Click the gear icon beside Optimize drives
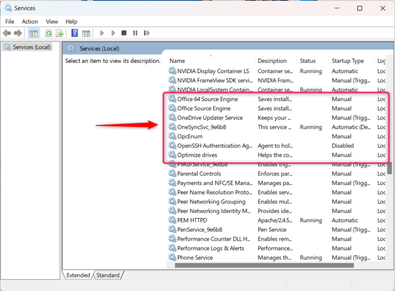Screen dimensions: 395x291 (x=172, y=155)
